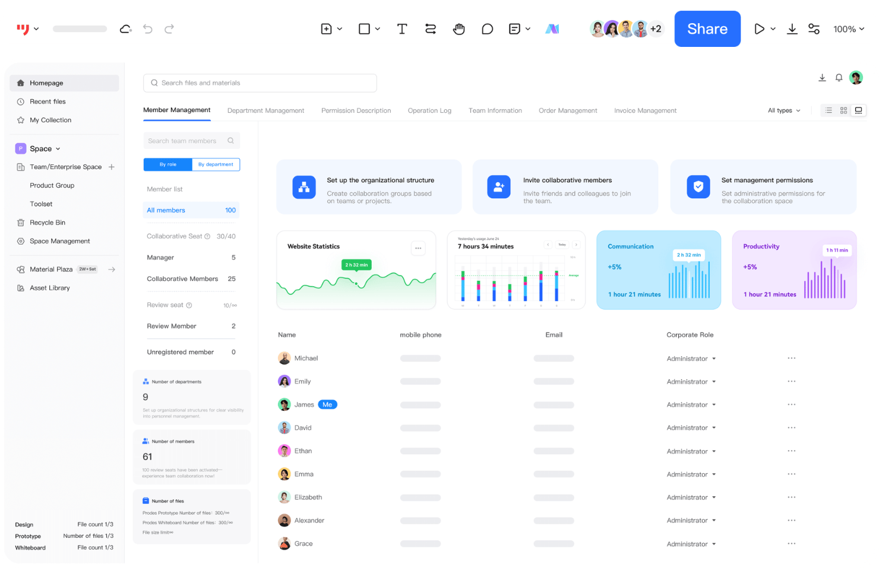
Task: Open more options for Michael
Action: pyautogui.click(x=792, y=358)
